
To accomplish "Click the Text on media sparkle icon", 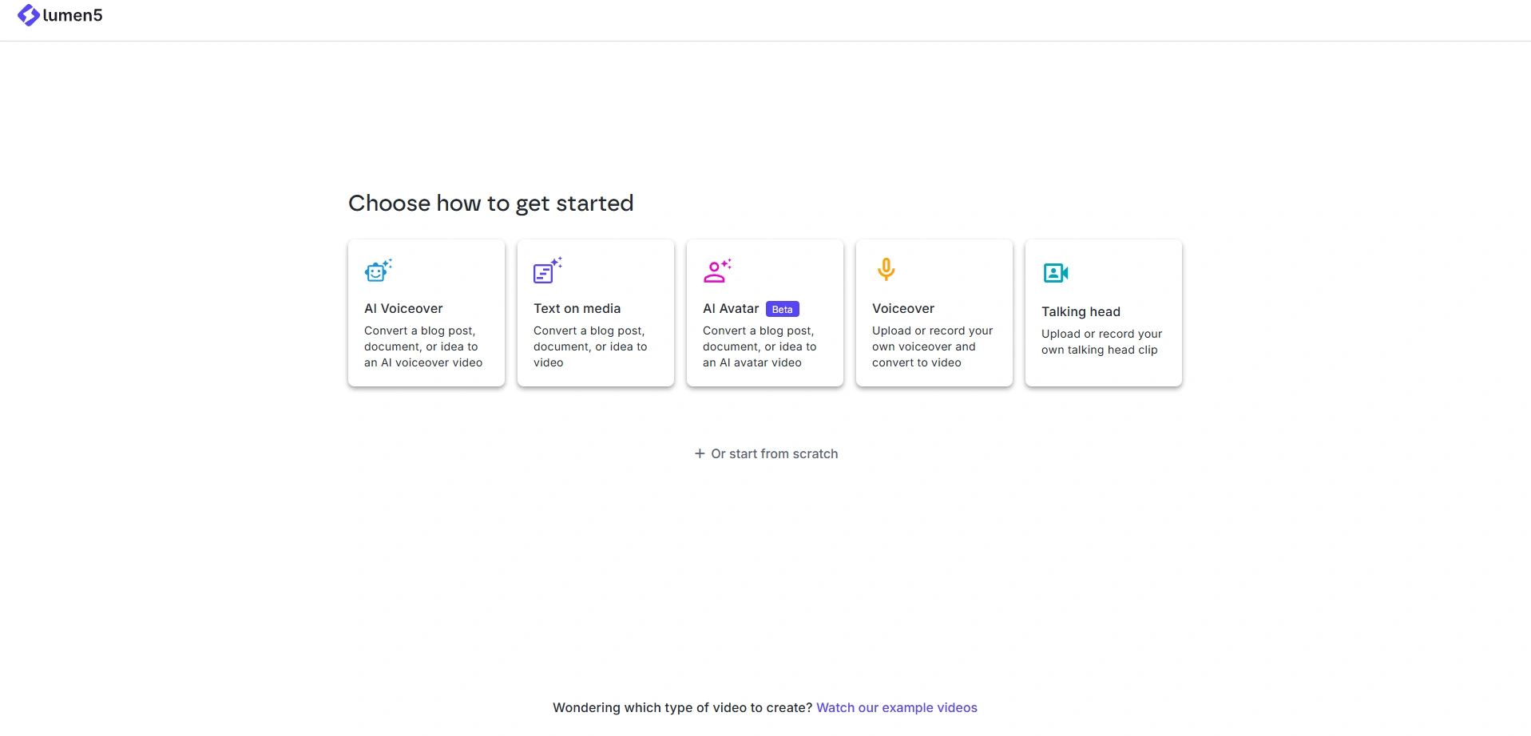I will [x=548, y=271].
